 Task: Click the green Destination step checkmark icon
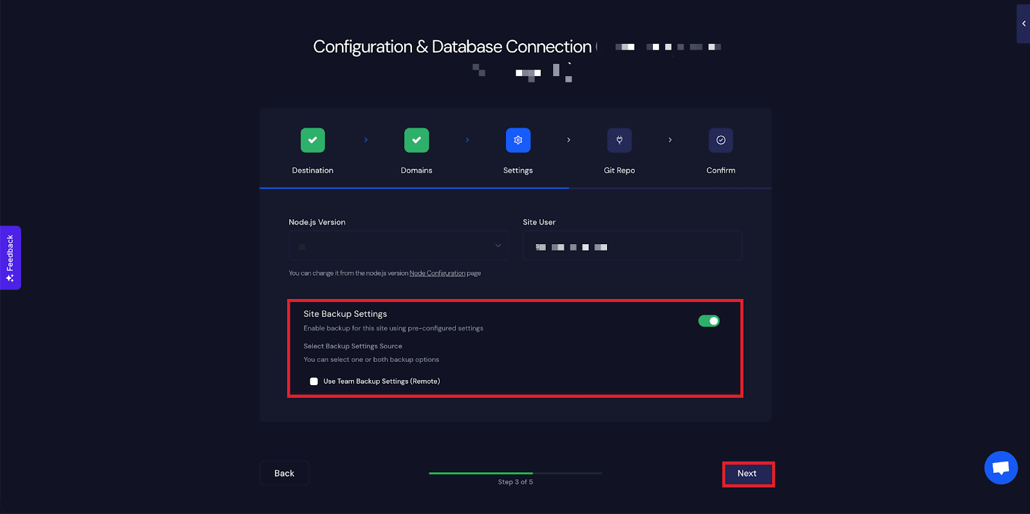pos(312,140)
